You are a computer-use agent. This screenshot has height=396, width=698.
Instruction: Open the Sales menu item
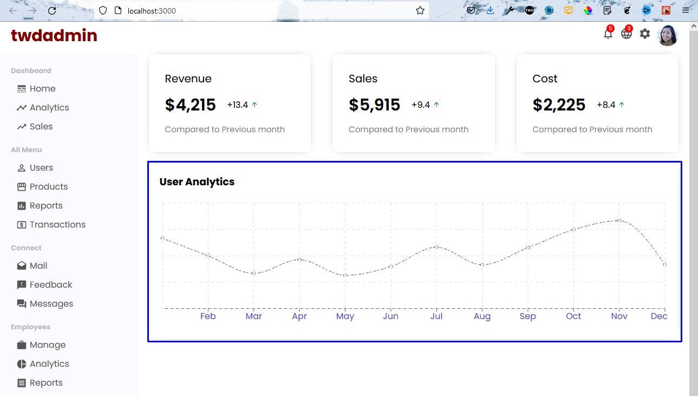(41, 127)
